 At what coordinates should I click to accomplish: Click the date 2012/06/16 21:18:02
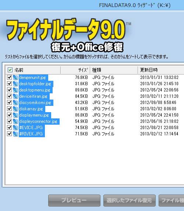click(159, 121)
